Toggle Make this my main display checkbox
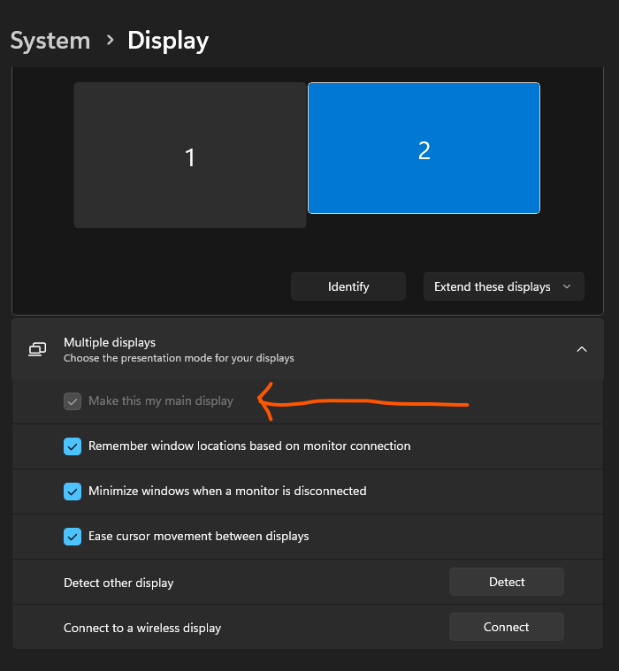The width and height of the screenshot is (619, 671). coord(73,401)
